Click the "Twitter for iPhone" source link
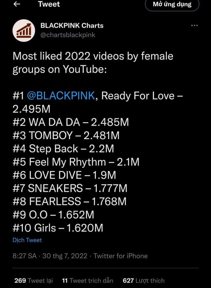 click(x=120, y=256)
